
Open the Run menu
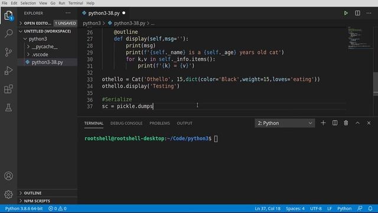pos(61,3)
